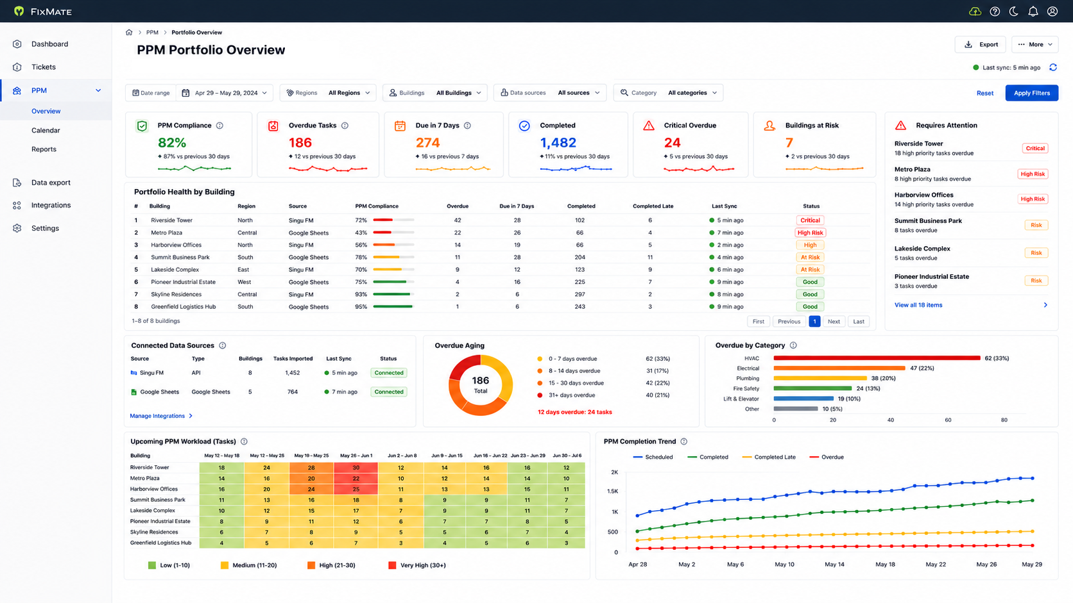The width and height of the screenshot is (1073, 603).
Task: Toggle dark mode moon icon
Action: (1014, 12)
